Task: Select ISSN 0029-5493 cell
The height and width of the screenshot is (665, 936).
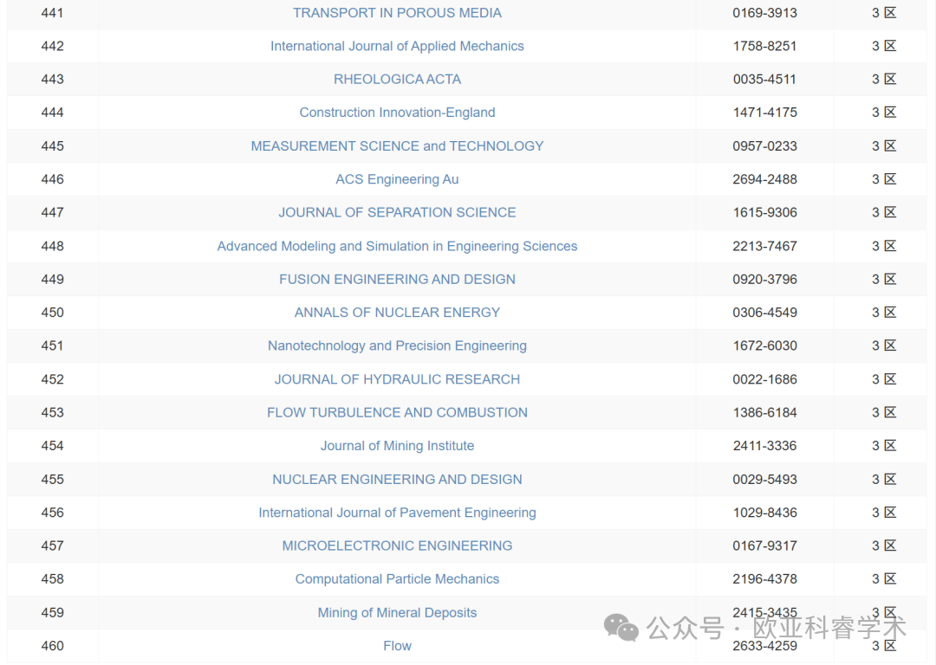Action: coord(764,480)
